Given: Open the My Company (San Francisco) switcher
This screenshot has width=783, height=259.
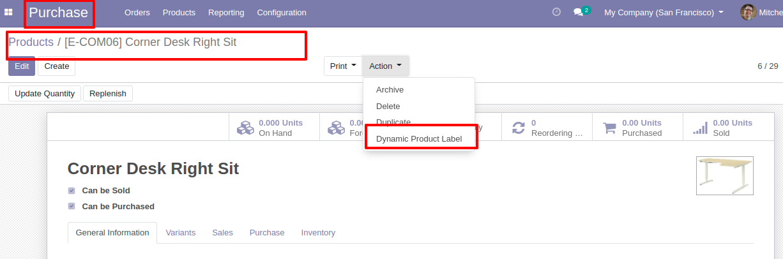Looking at the screenshot, I should point(664,12).
